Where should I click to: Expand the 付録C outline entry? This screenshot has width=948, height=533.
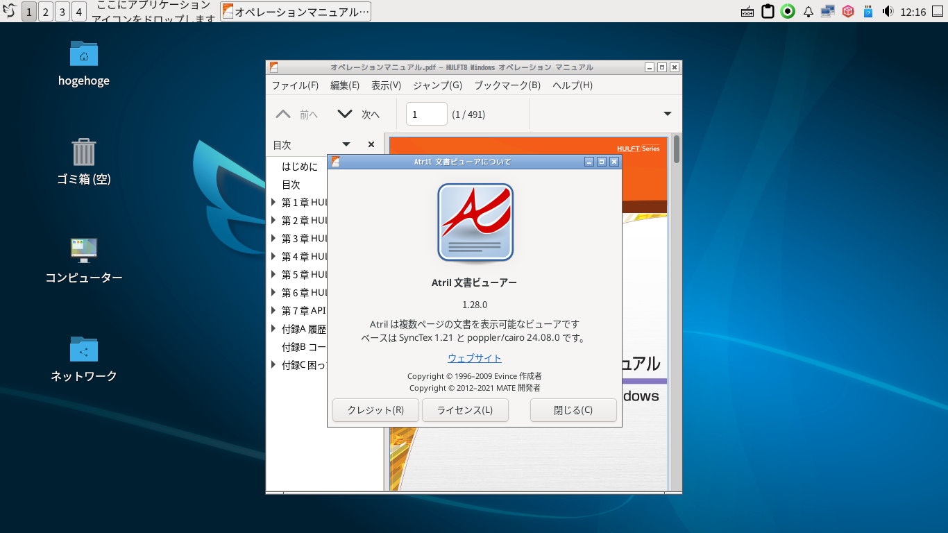click(274, 365)
